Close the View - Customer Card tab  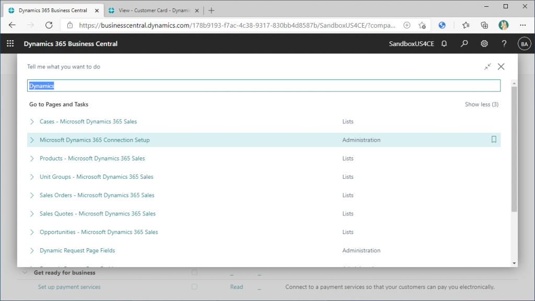[196, 10]
